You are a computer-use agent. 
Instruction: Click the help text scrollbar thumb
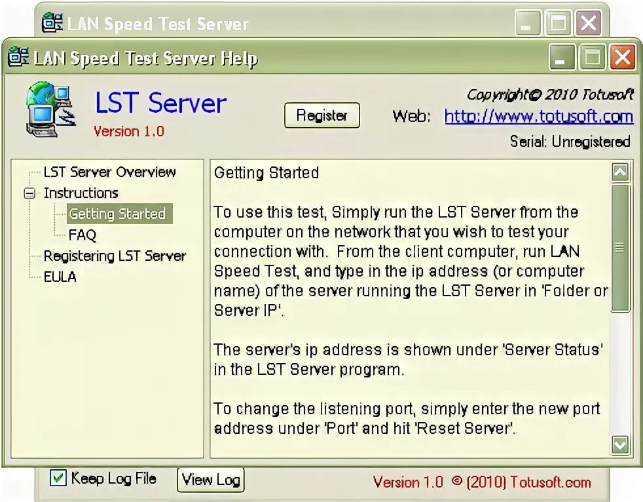tap(620, 248)
